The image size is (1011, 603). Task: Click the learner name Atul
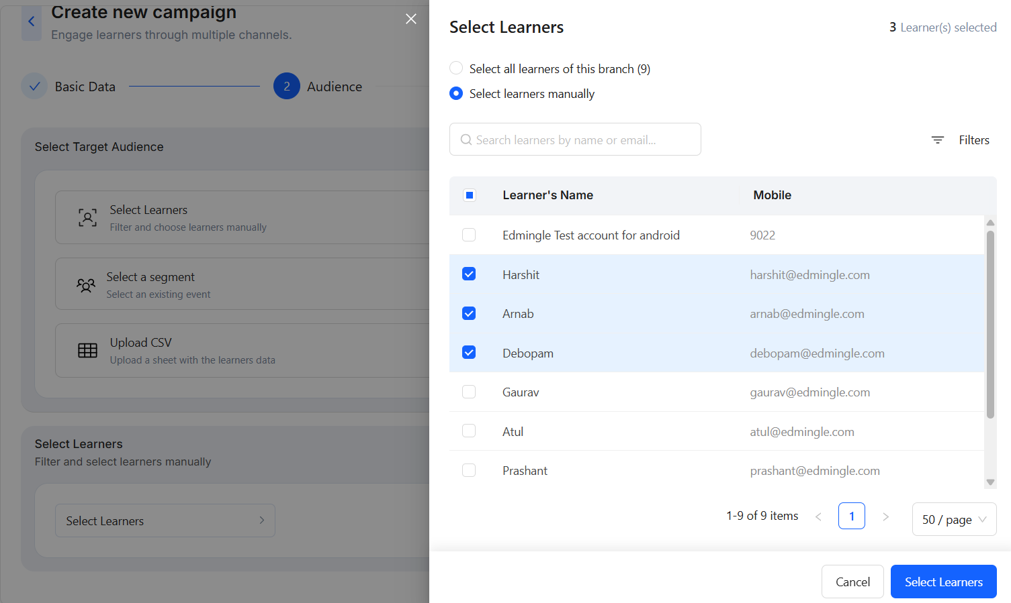pos(513,432)
